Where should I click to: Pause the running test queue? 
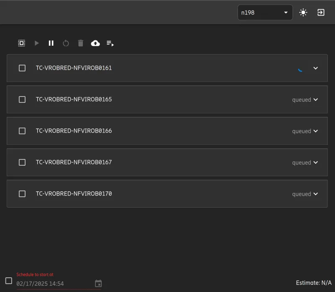pyautogui.click(x=51, y=43)
